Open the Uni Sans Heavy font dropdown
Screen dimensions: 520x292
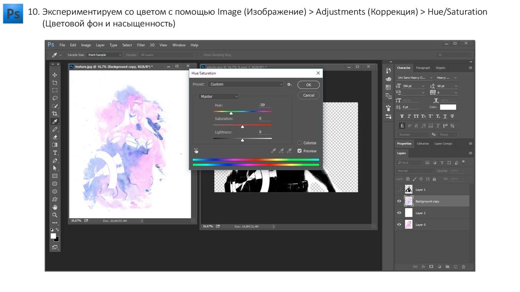tap(414, 78)
